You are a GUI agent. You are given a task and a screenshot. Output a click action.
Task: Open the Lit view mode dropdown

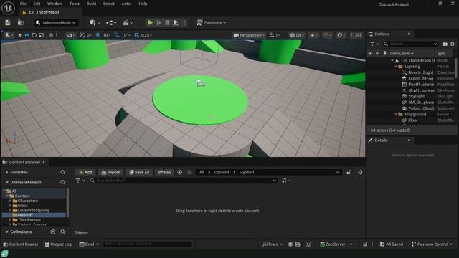point(297,35)
